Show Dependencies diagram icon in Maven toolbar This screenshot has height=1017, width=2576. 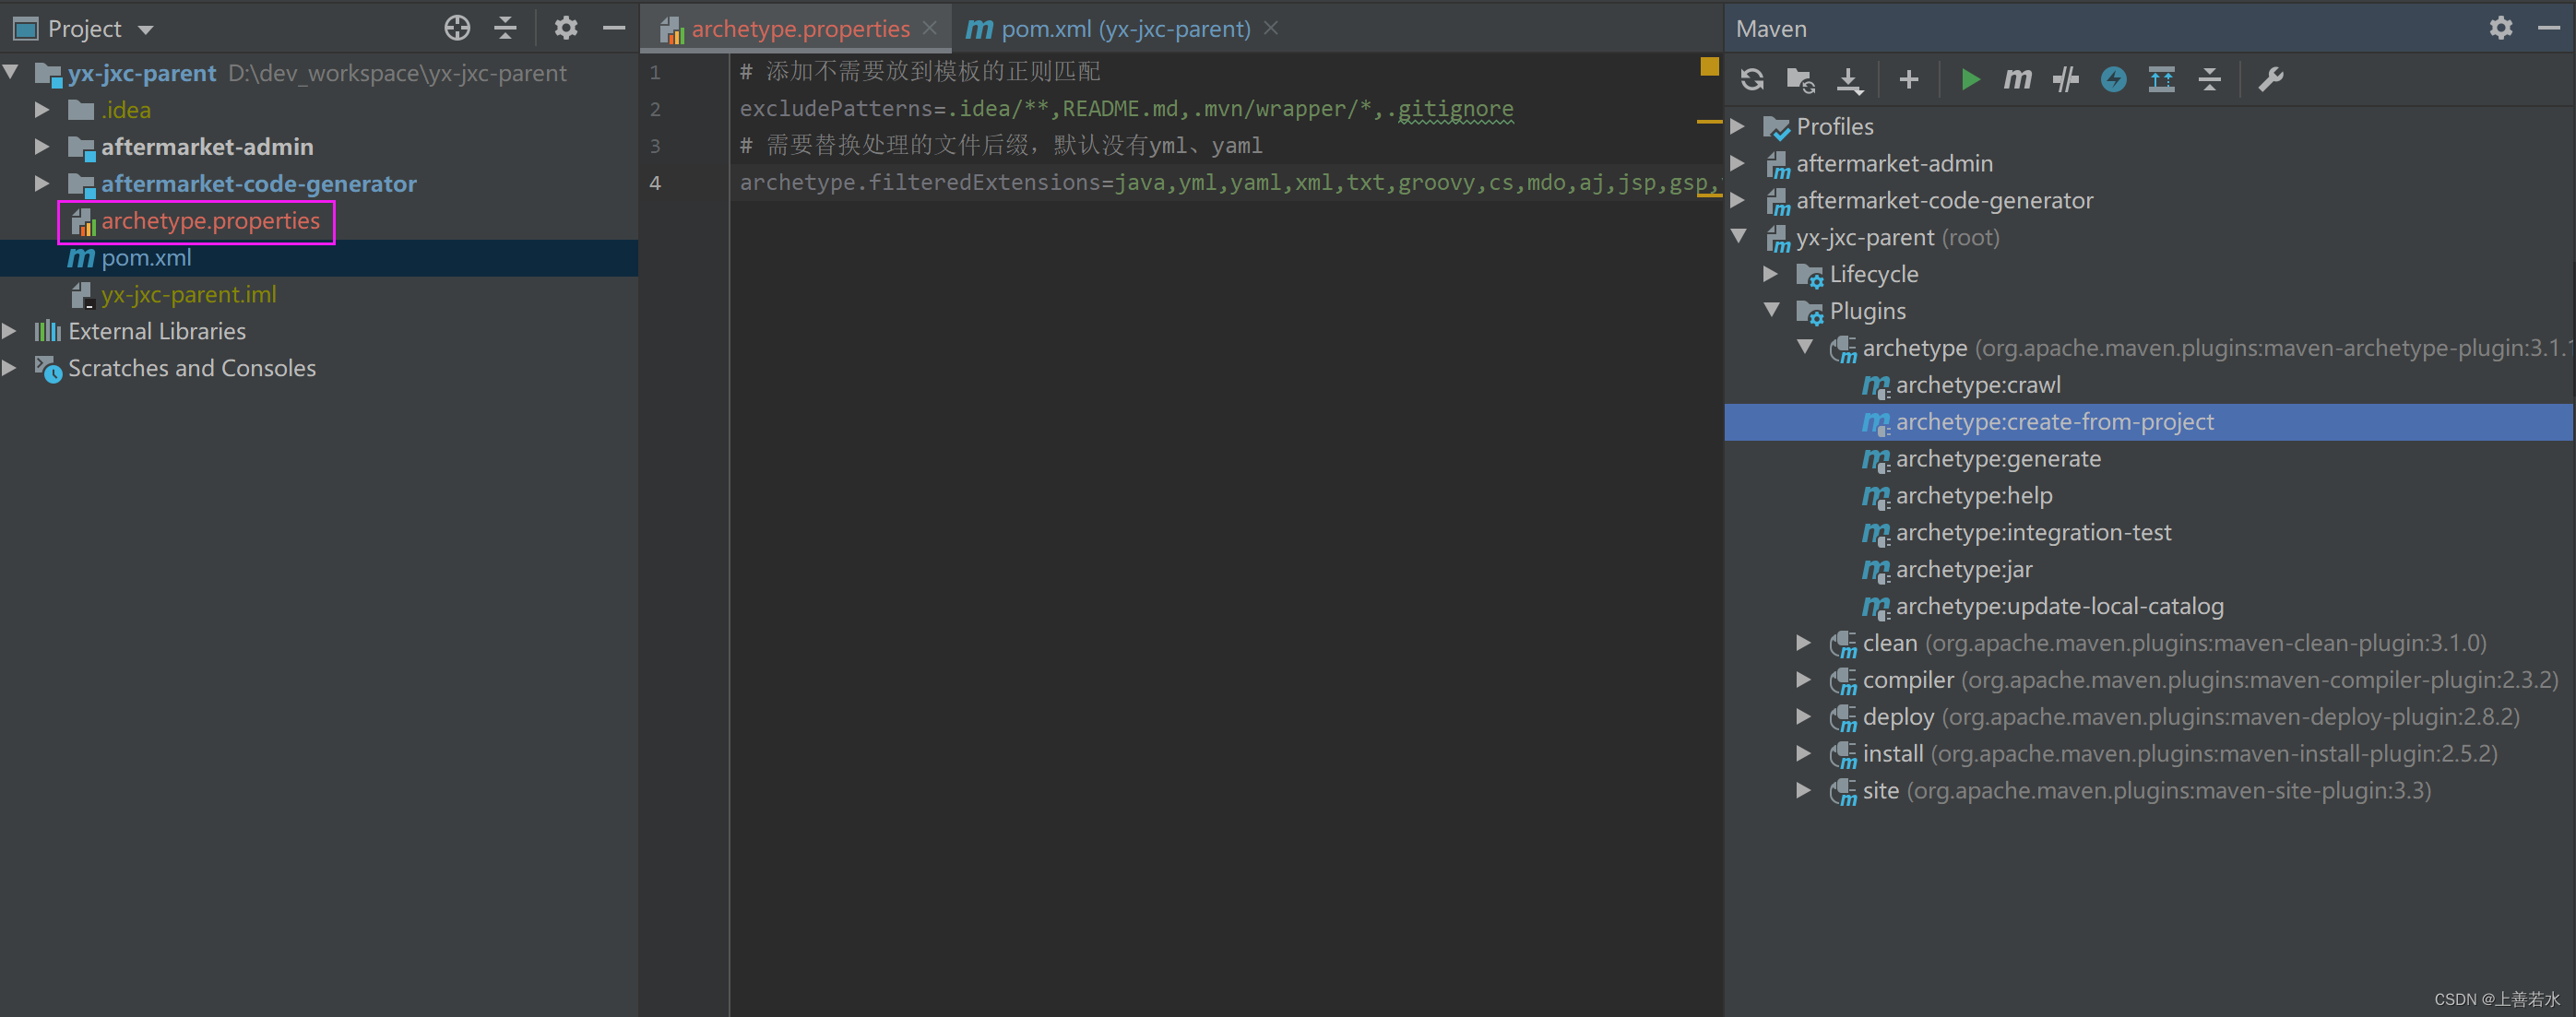2162,79
